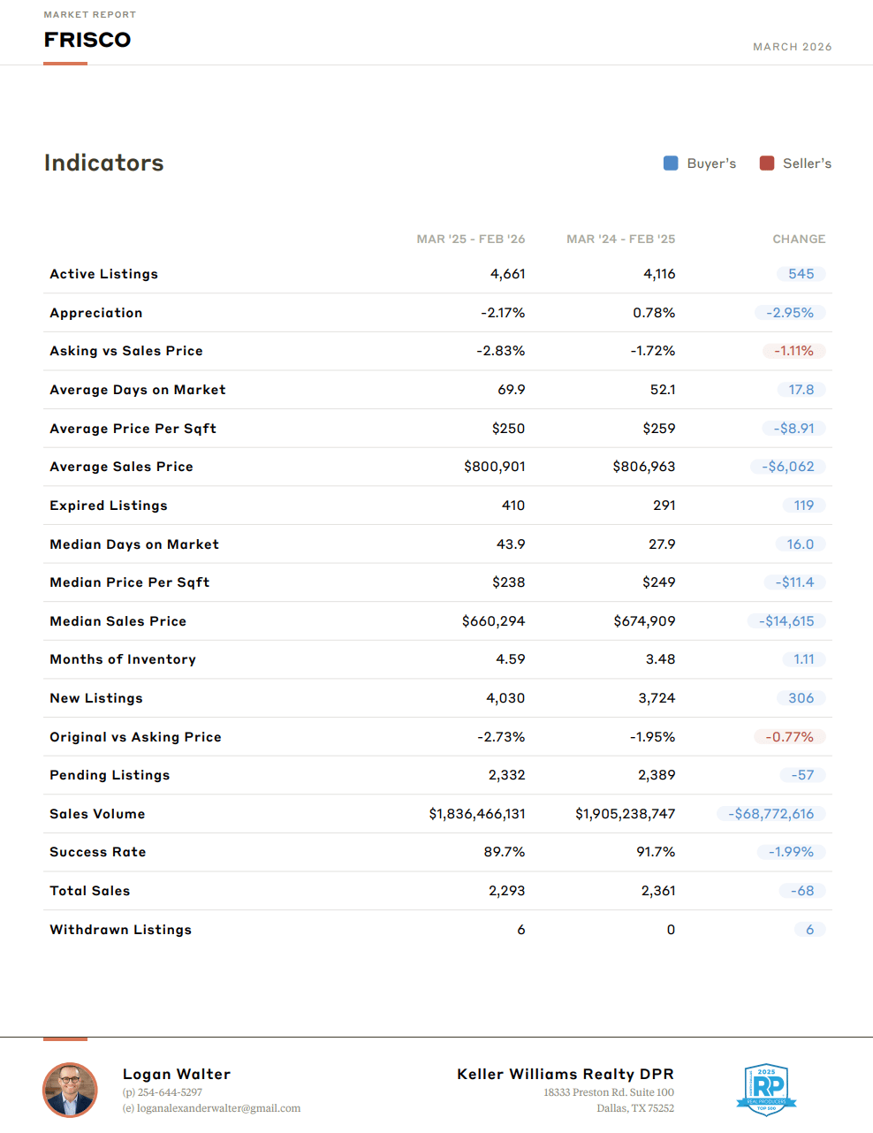Click the email address loganalexanderwalter@gmail.com
The image size is (873, 1133).
pos(218,1108)
